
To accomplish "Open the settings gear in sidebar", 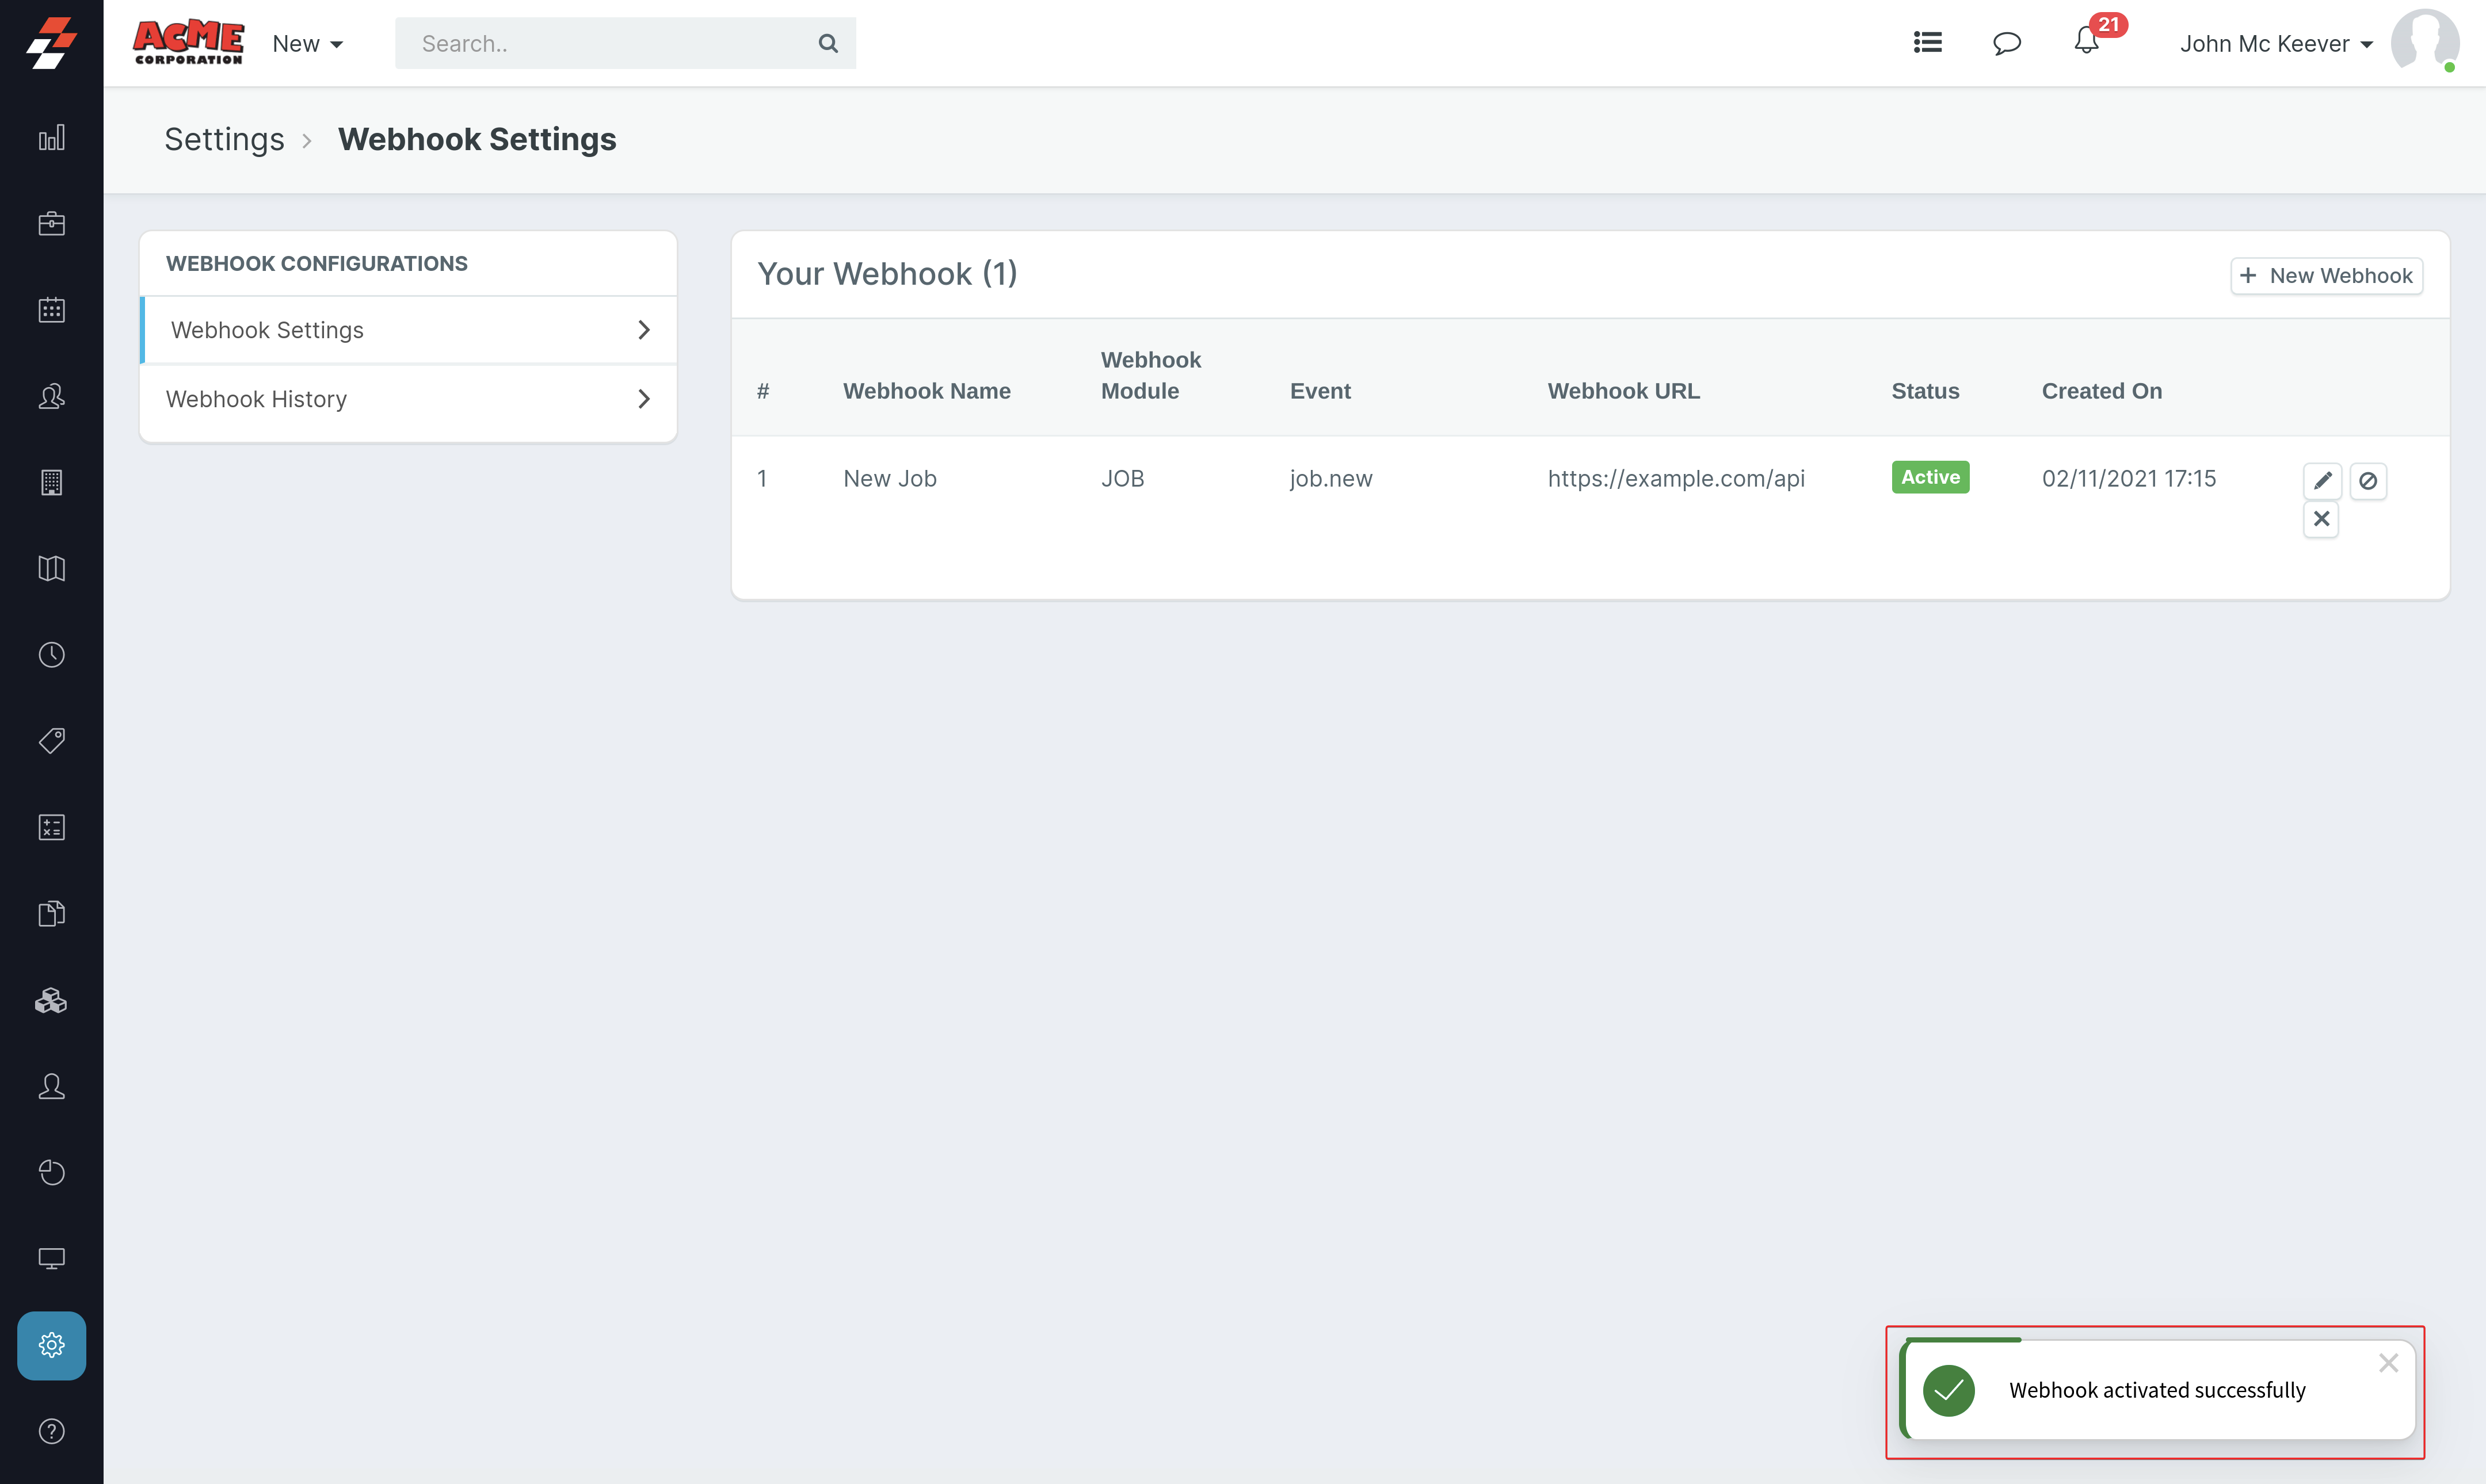I will [x=51, y=1345].
